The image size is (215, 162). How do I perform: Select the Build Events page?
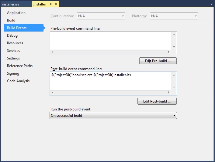pos(24,28)
